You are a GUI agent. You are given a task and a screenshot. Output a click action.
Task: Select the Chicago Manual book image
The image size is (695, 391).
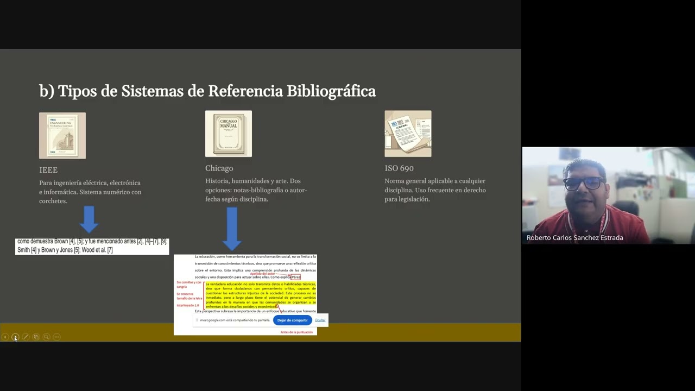pos(229,134)
